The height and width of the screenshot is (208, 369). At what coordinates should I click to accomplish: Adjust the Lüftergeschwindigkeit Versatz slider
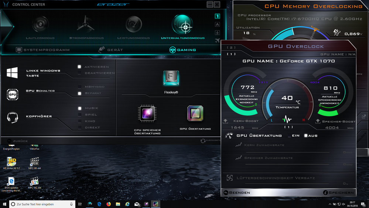tap(288, 184)
